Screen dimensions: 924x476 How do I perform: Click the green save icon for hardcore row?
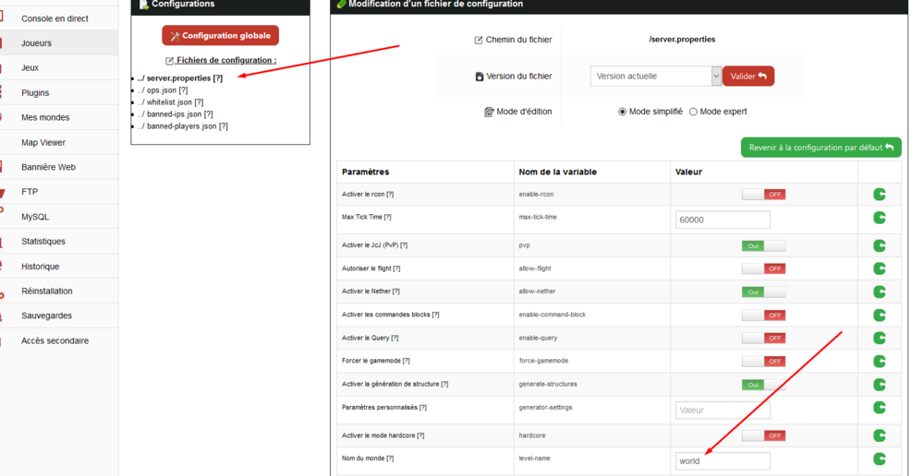tap(879, 434)
